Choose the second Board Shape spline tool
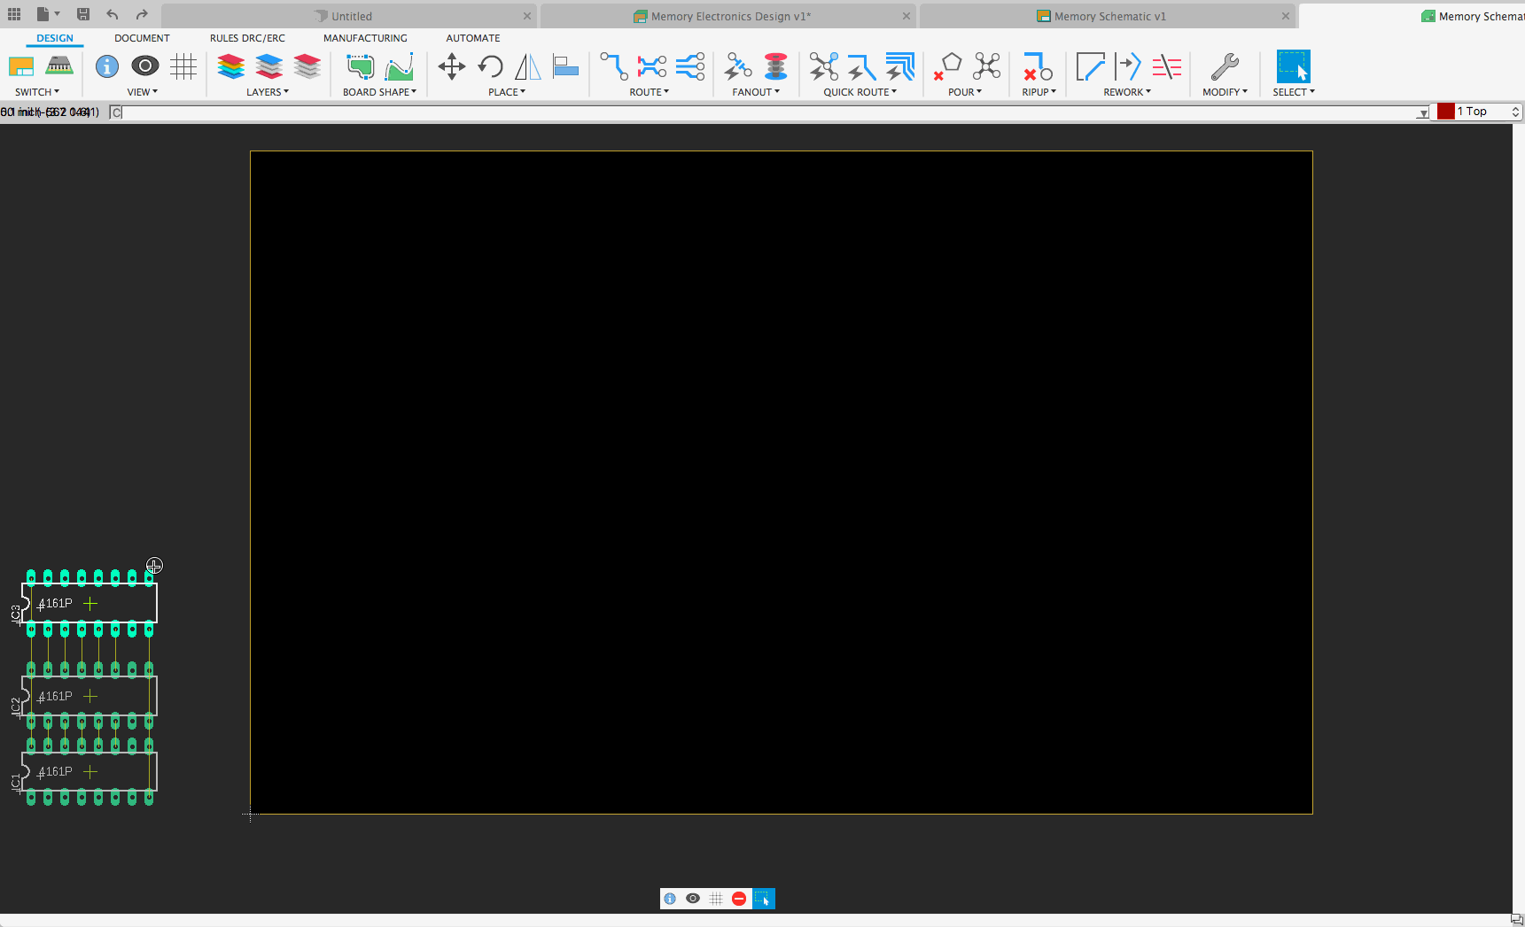The height and width of the screenshot is (927, 1525). tap(400, 66)
